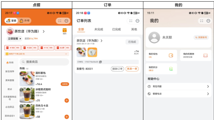Click the 取餐号: 80001 pickup number text
This screenshot has width=214, height=120.
coord(85,69)
